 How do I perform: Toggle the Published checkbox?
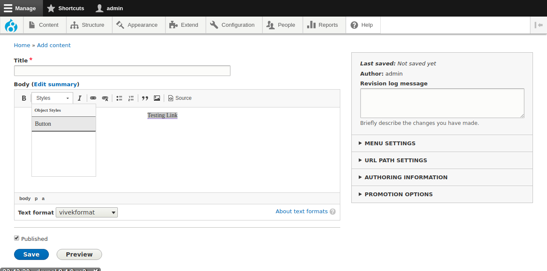[17, 238]
